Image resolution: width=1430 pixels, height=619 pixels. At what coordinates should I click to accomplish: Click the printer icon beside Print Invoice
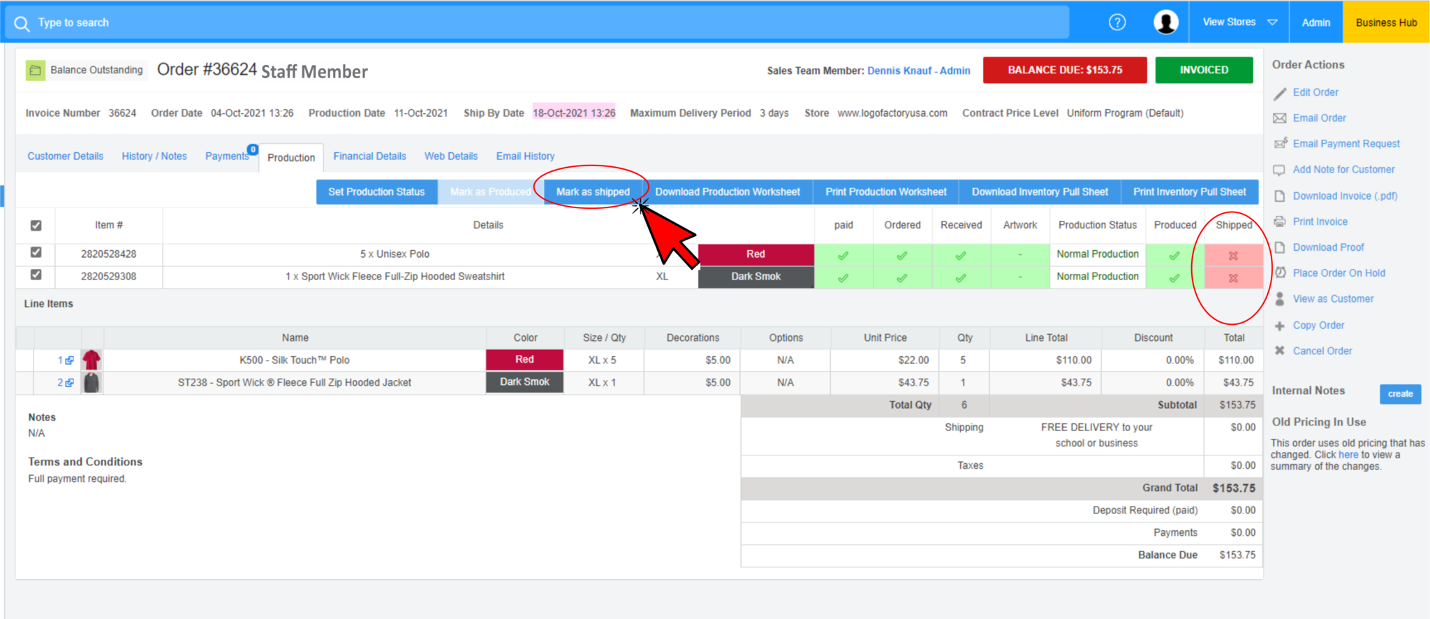click(x=1280, y=221)
